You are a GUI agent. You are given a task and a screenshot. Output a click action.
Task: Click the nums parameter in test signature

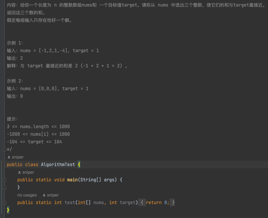point(99,203)
